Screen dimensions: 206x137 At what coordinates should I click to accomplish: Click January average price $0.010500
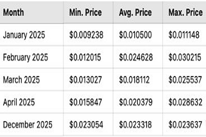pyautogui.click(x=135, y=35)
